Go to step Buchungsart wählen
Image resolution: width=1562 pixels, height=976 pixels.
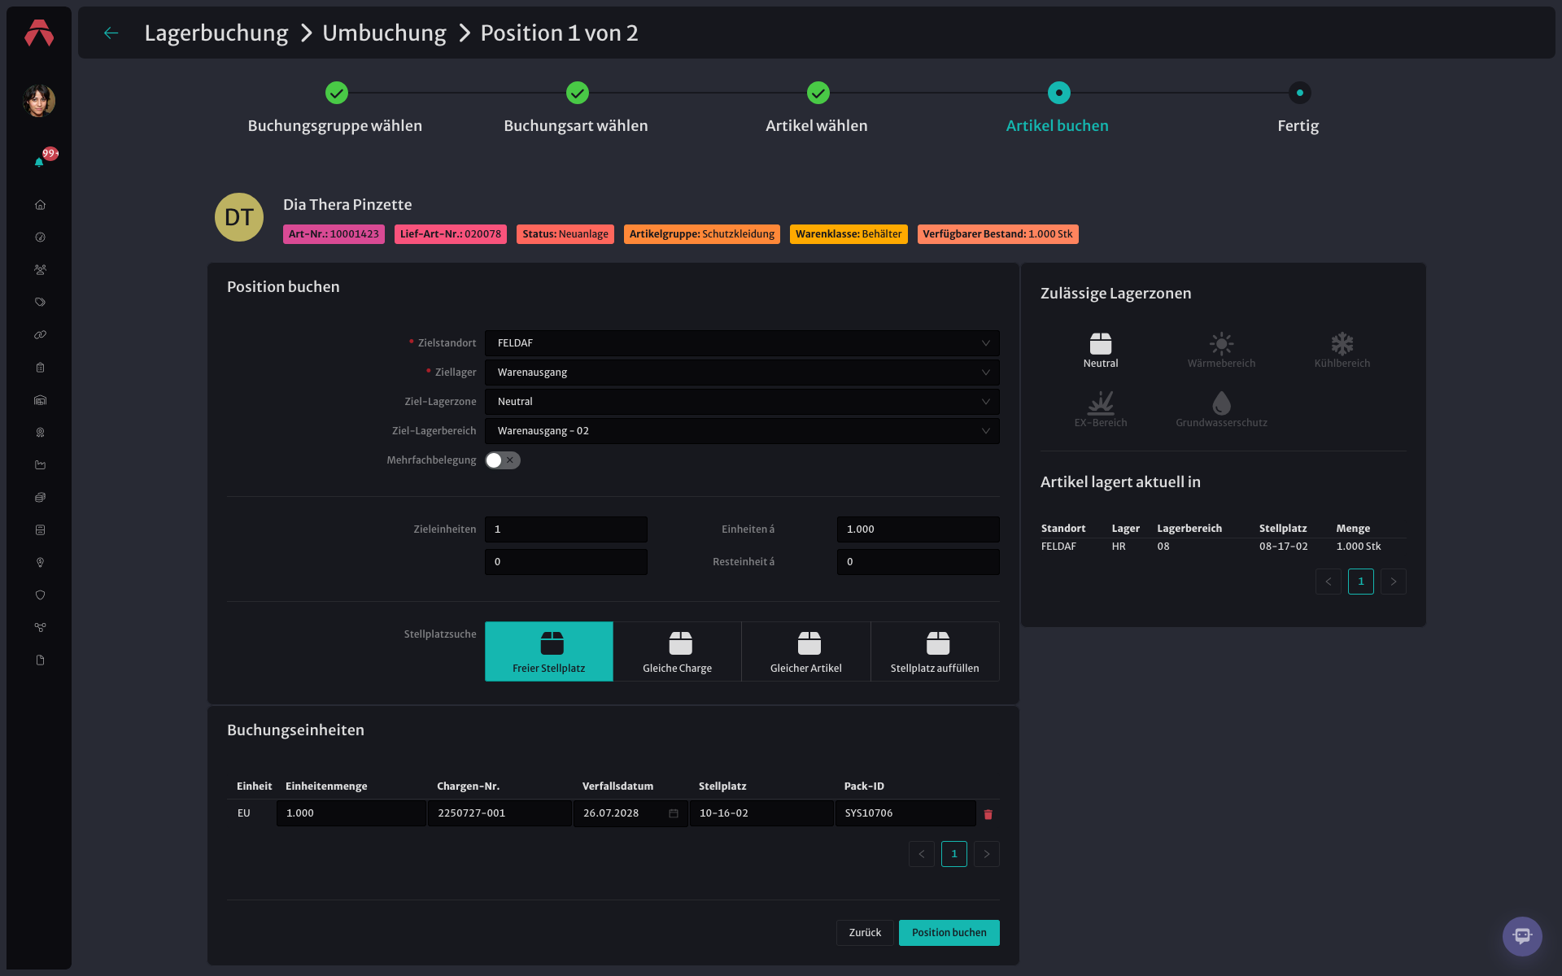[x=576, y=109]
